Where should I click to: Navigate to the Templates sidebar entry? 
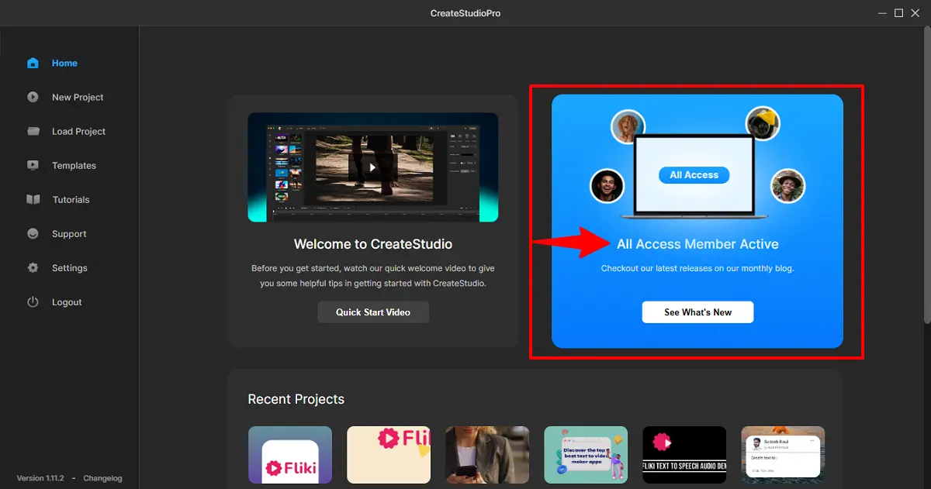pyautogui.click(x=74, y=165)
